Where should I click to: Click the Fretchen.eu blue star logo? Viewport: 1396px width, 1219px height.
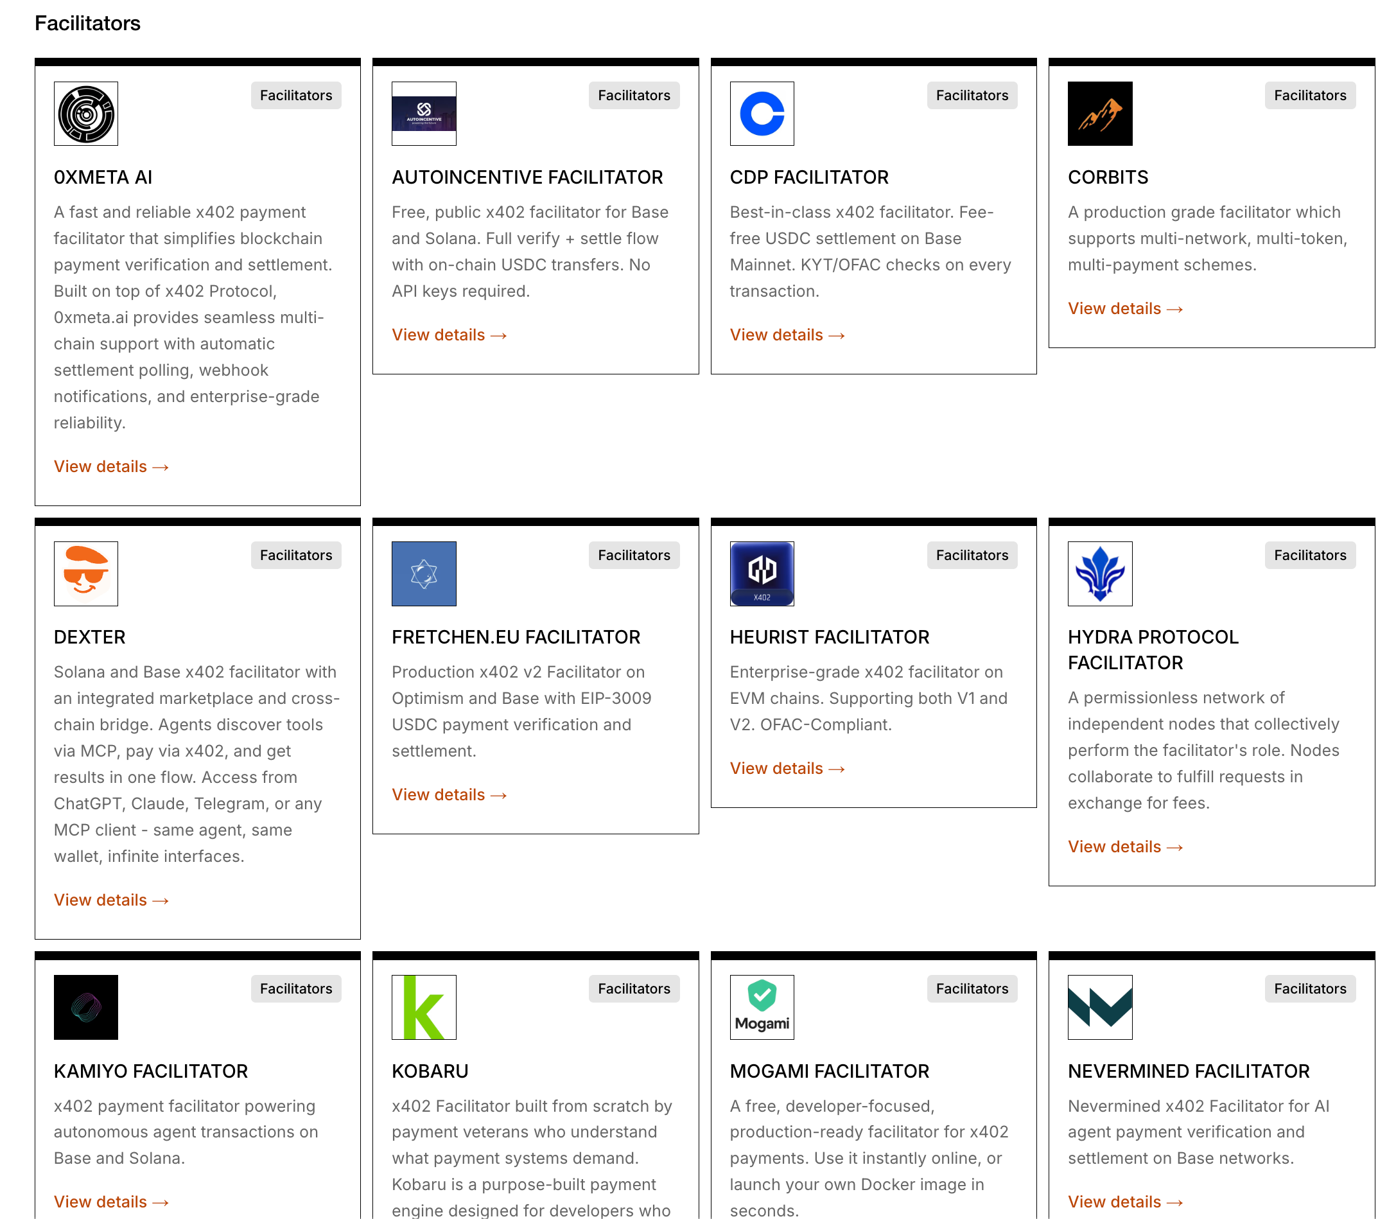click(424, 574)
